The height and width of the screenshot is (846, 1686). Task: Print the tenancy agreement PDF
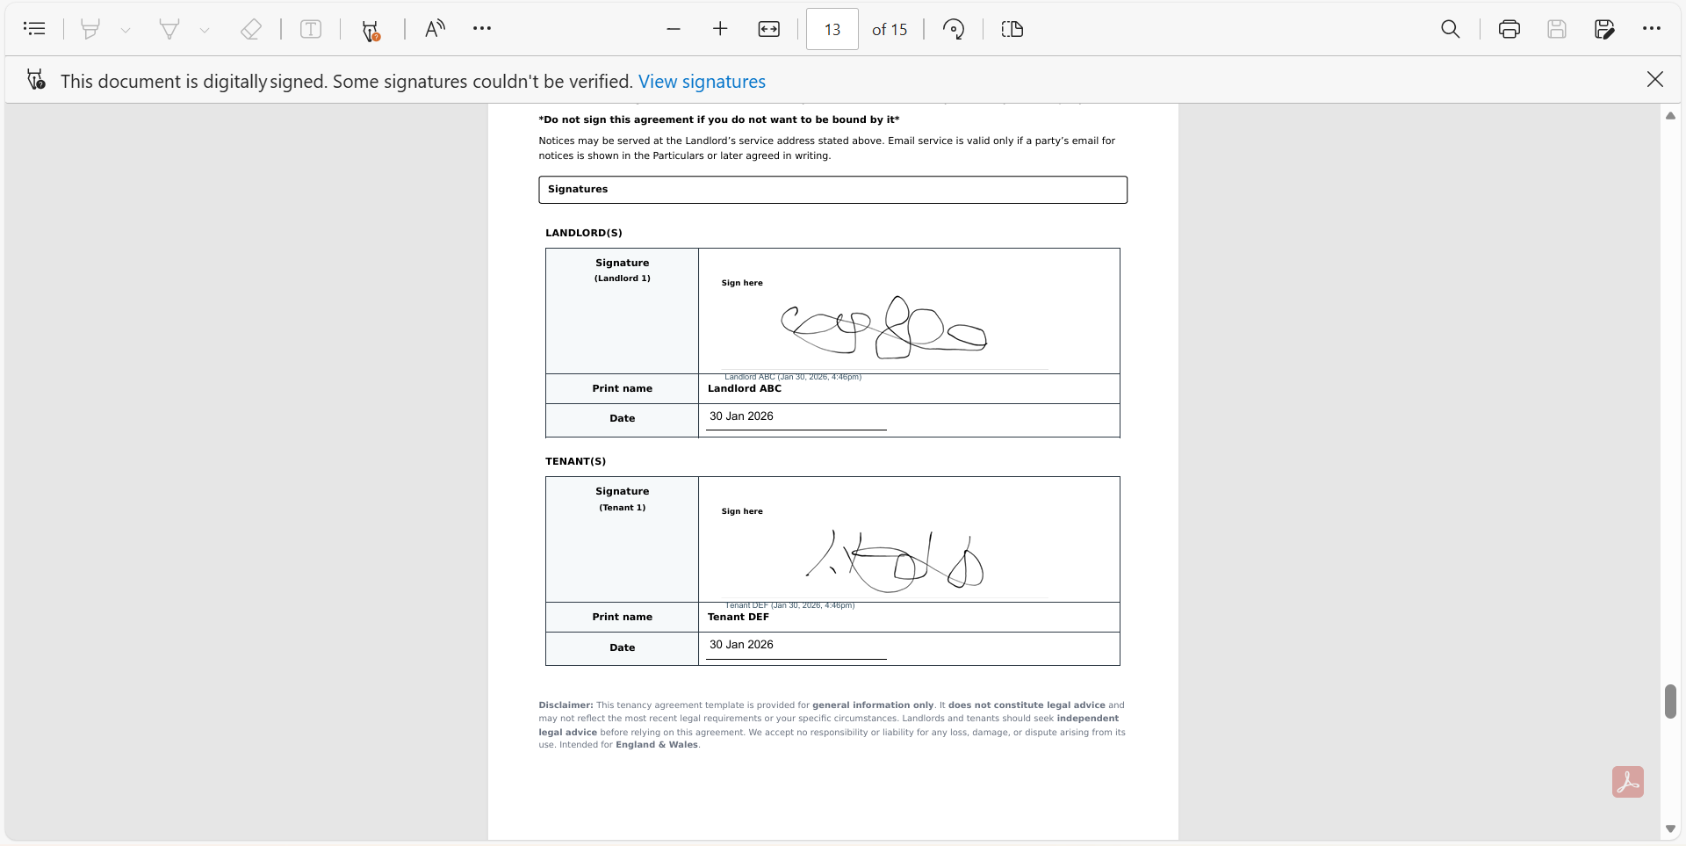click(x=1509, y=29)
